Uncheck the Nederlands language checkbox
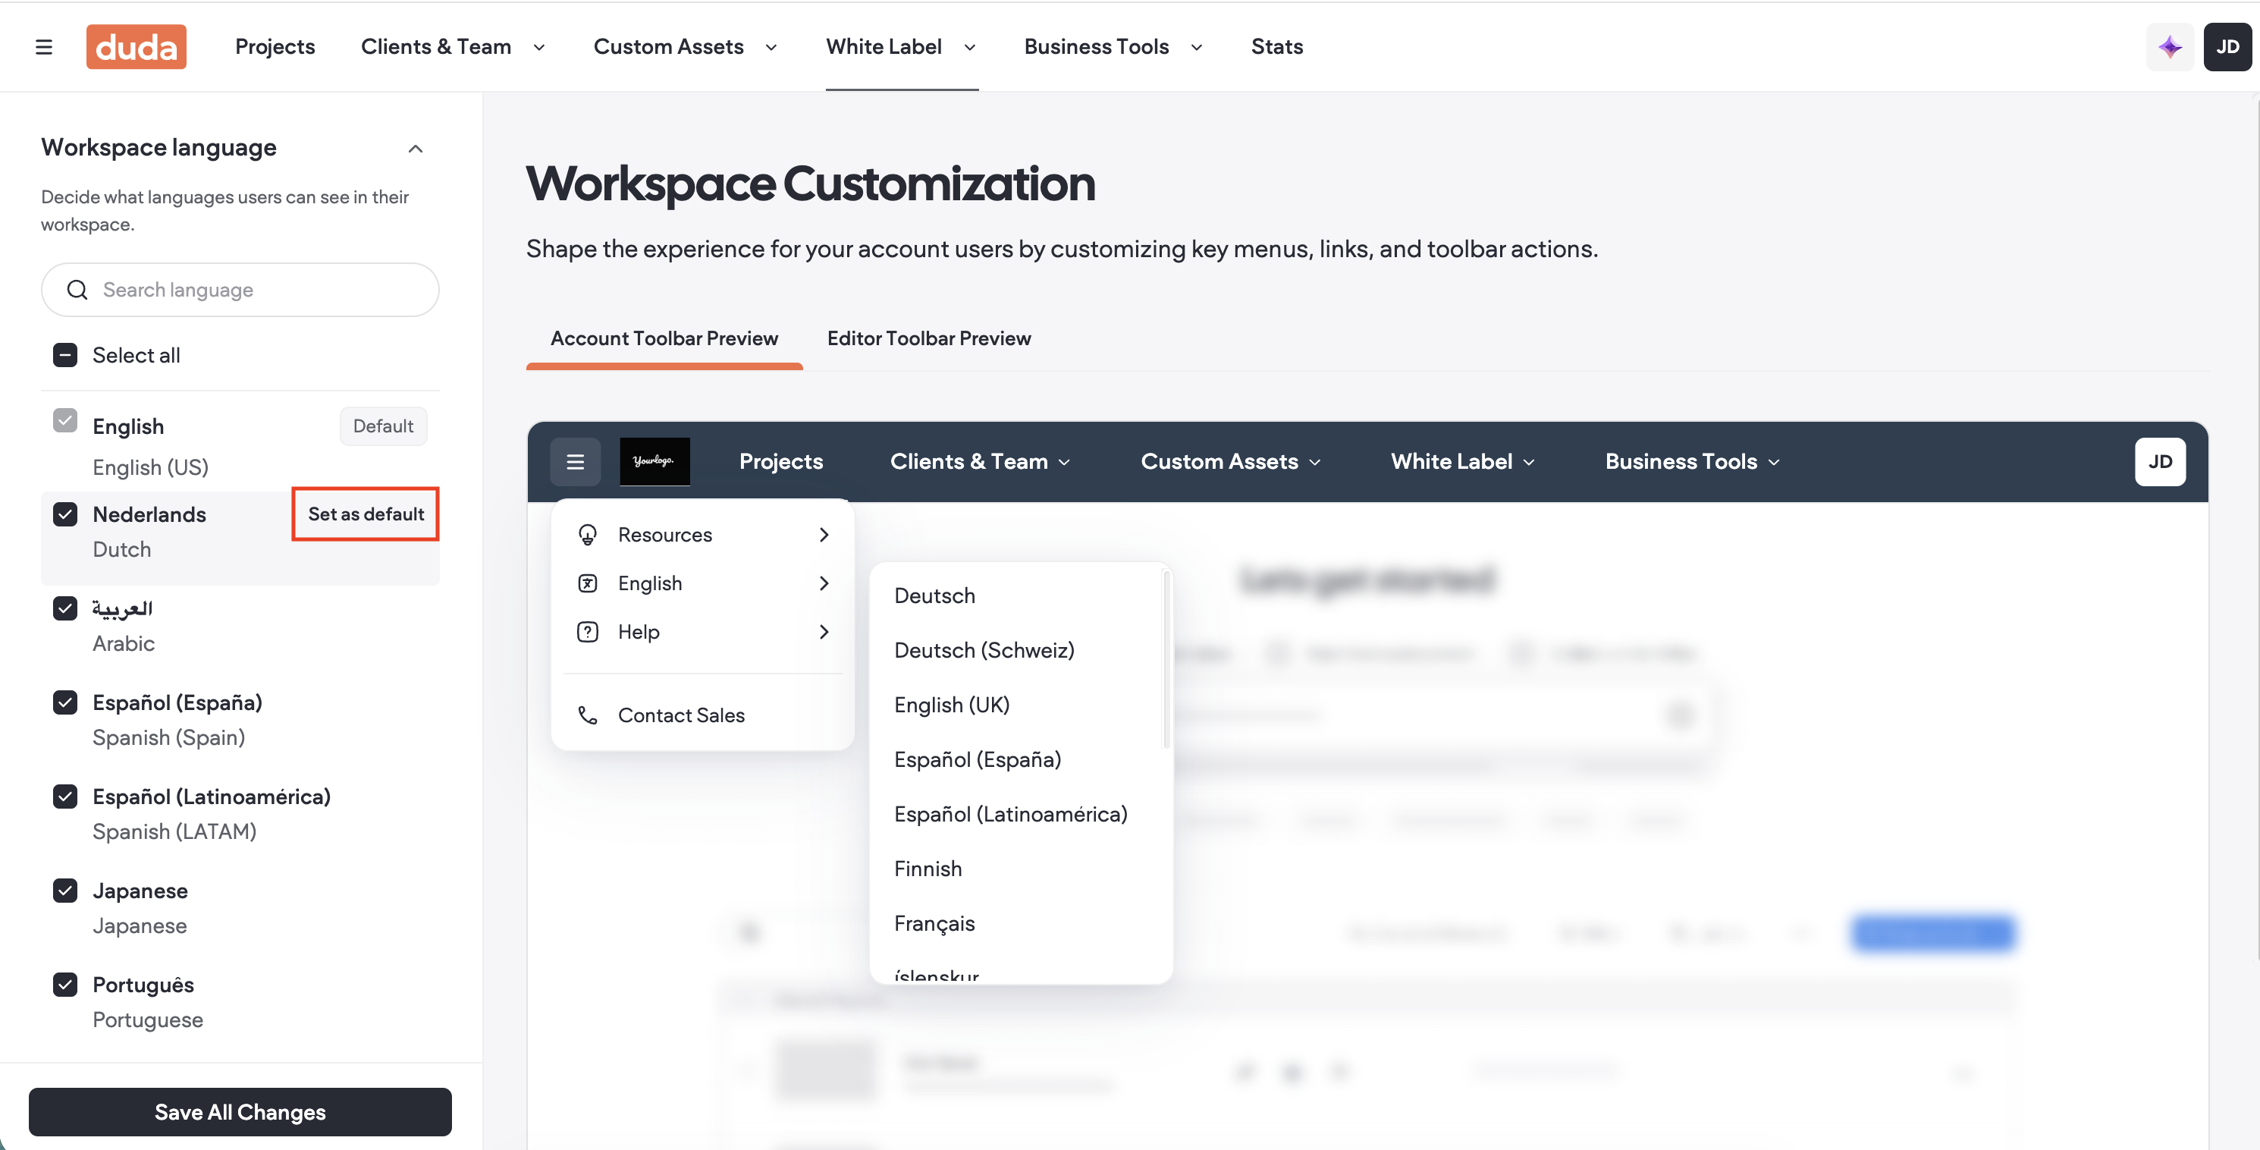 (65, 514)
